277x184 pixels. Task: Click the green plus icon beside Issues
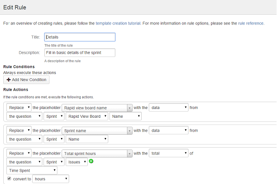coord(91,161)
